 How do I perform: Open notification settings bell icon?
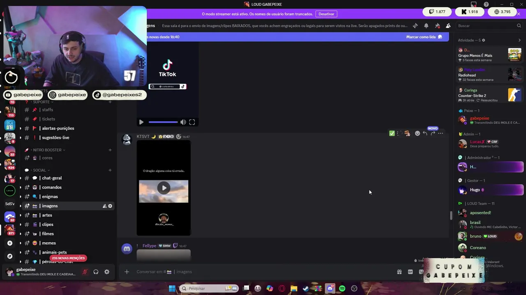[426, 25]
